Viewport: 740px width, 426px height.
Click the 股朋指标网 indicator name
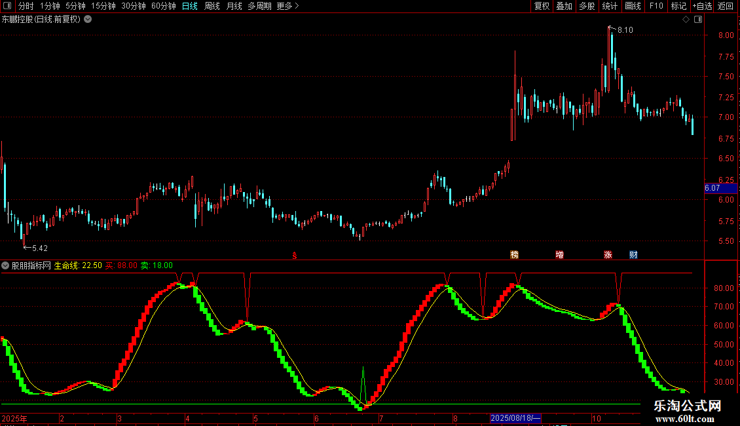click(x=31, y=265)
